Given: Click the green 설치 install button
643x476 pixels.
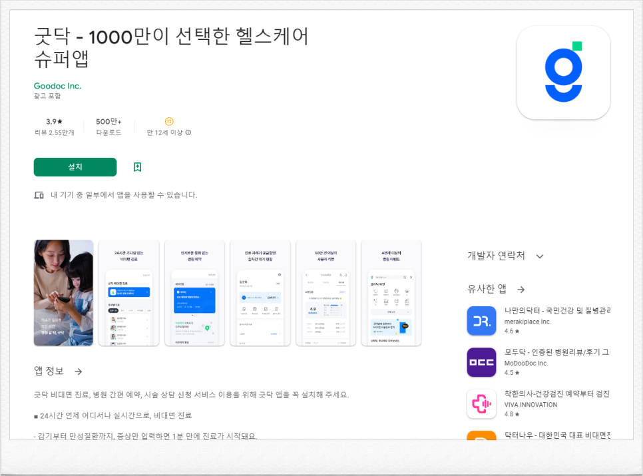Looking at the screenshot, I should 75,167.
